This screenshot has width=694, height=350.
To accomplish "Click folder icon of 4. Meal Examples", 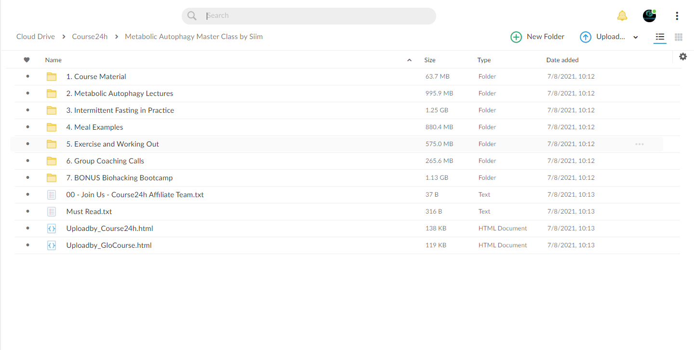I will (x=52, y=127).
